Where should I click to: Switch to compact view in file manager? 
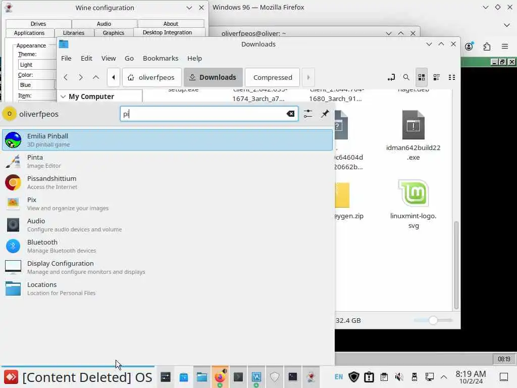pyautogui.click(x=452, y=77)
